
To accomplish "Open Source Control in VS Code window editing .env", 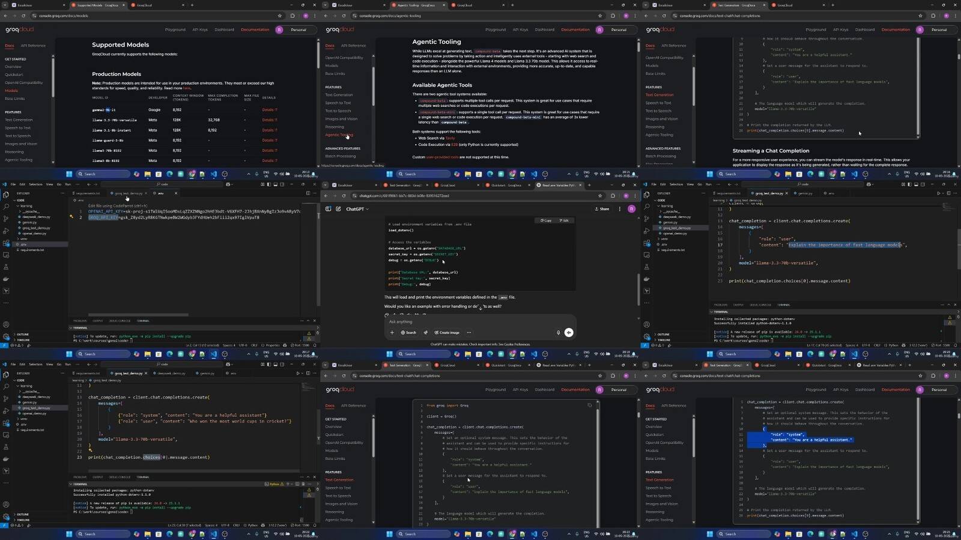I will [6, 219].
